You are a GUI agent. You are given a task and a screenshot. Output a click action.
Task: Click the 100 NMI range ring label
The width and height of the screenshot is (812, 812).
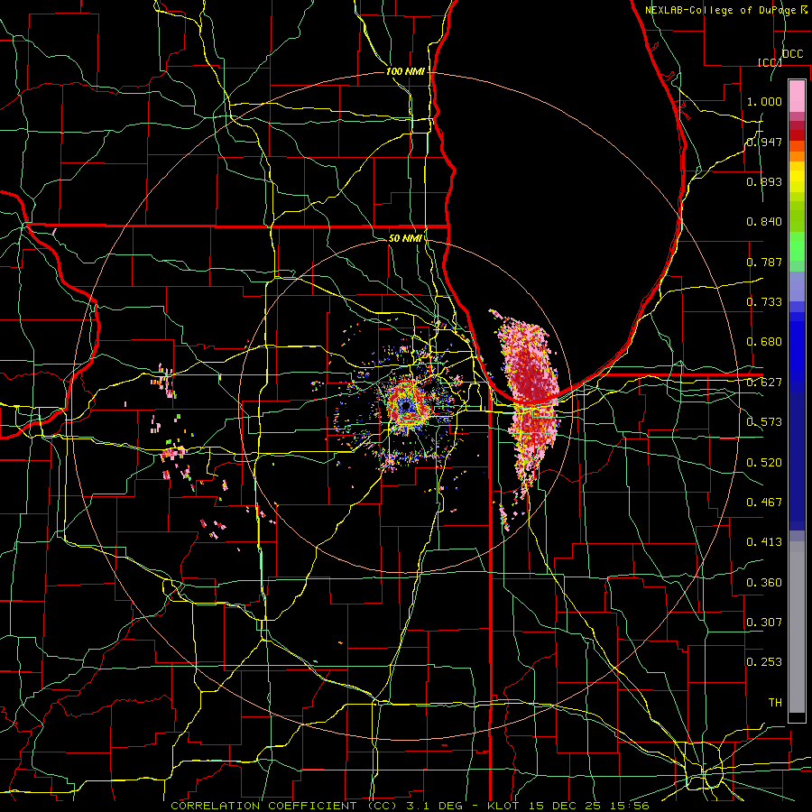pos(405,71)
